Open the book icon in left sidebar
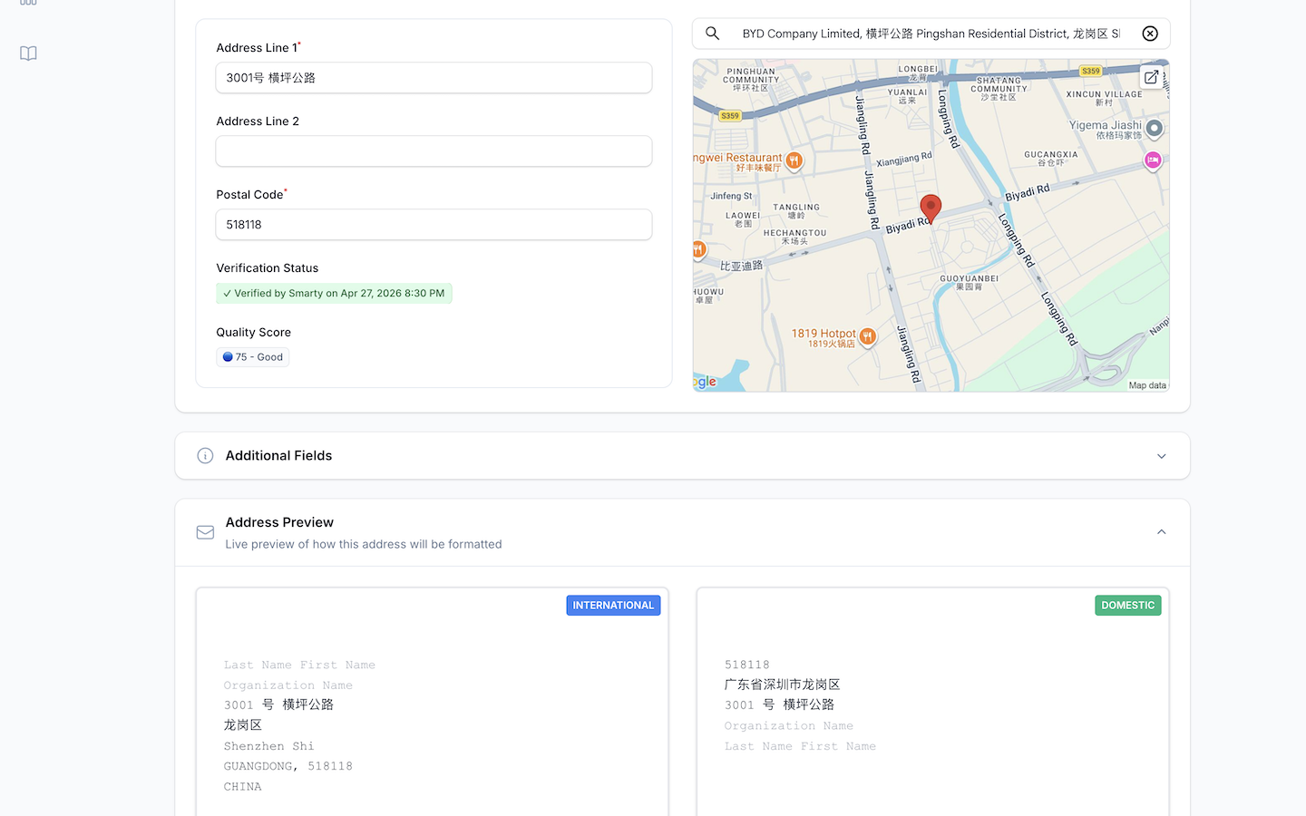This screenshot has height=816, width=1306. (x=28, y=53)
